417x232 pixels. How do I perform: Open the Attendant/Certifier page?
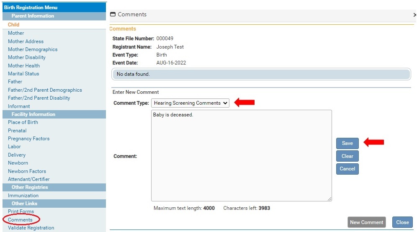click(28, 179)
